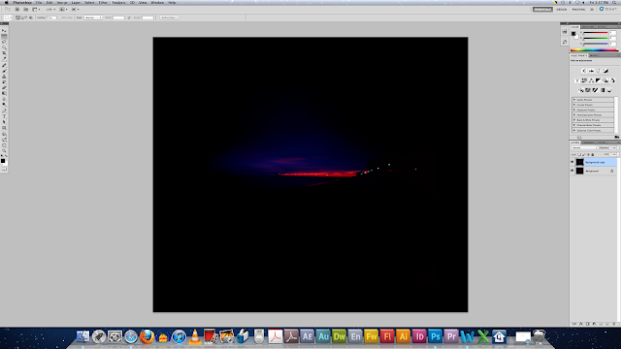Switch to the Essentials workspace

tap(542, 9)
